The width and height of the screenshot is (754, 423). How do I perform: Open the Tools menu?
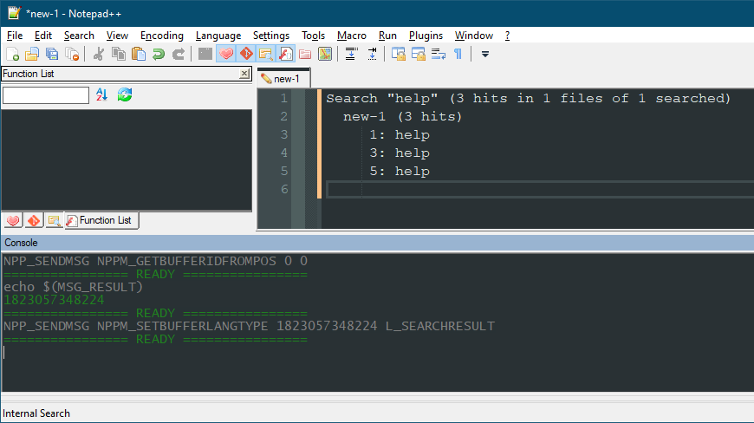[x=313, y=36]
